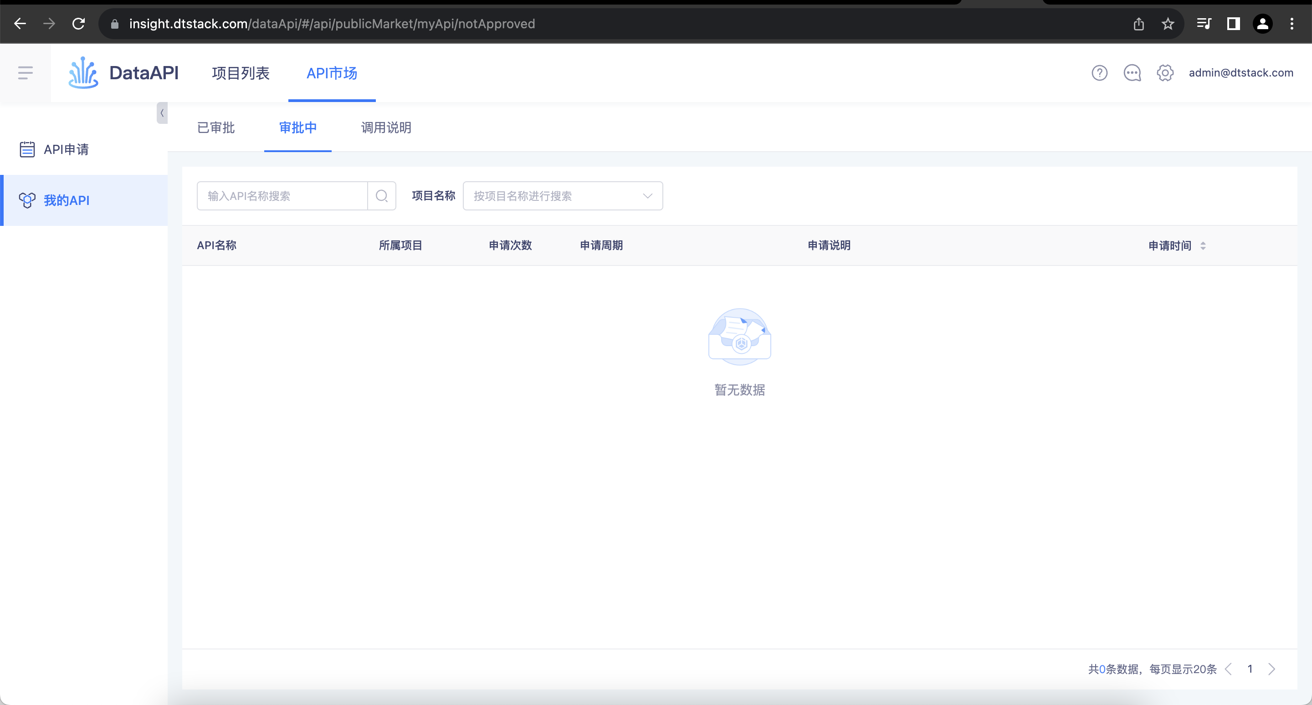
Task: Open the 按项目名称进行搜索 select box
Action: (x=563, y=196)
